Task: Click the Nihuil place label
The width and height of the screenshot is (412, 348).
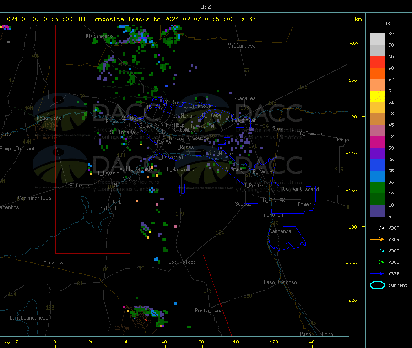Action: 108,209
